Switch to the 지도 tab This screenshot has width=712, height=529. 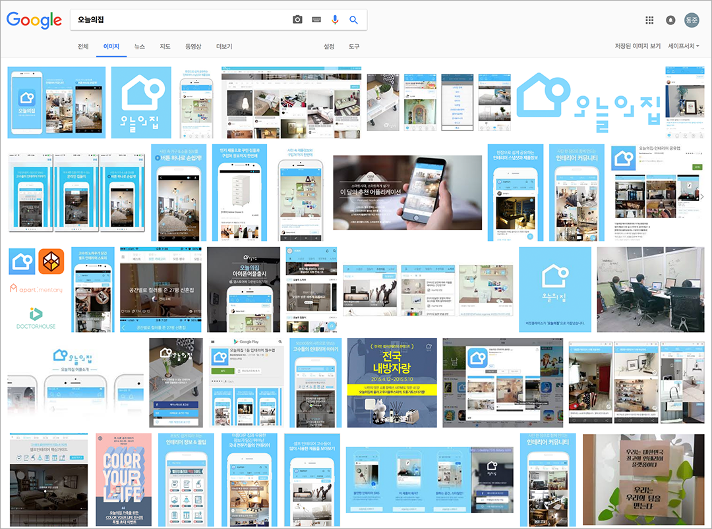(x=165, y=46)
